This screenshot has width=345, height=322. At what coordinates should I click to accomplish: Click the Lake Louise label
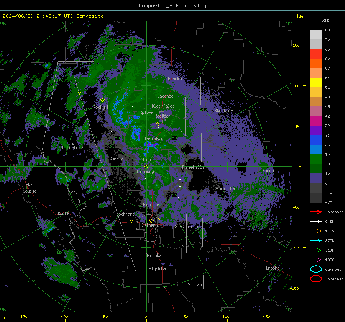coord(30,188)
